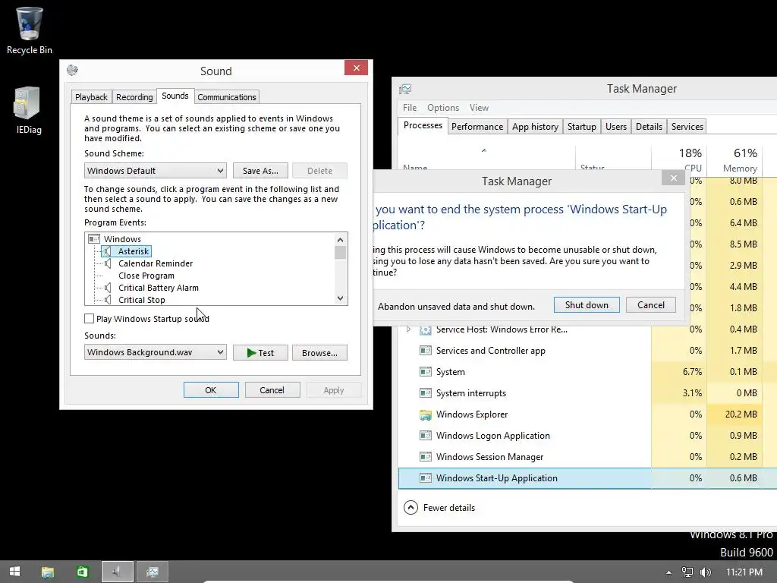This screenshot has width=777, height=583.
Task: Click the Services and Controller app icon
Action: coord(425,351)
